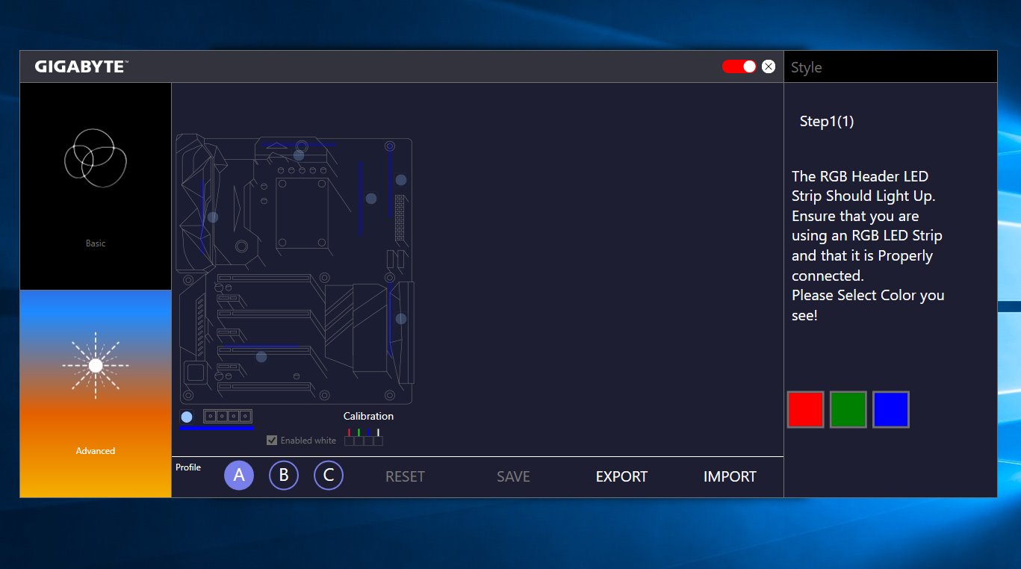Click the EXPORT button

[621, 476]
